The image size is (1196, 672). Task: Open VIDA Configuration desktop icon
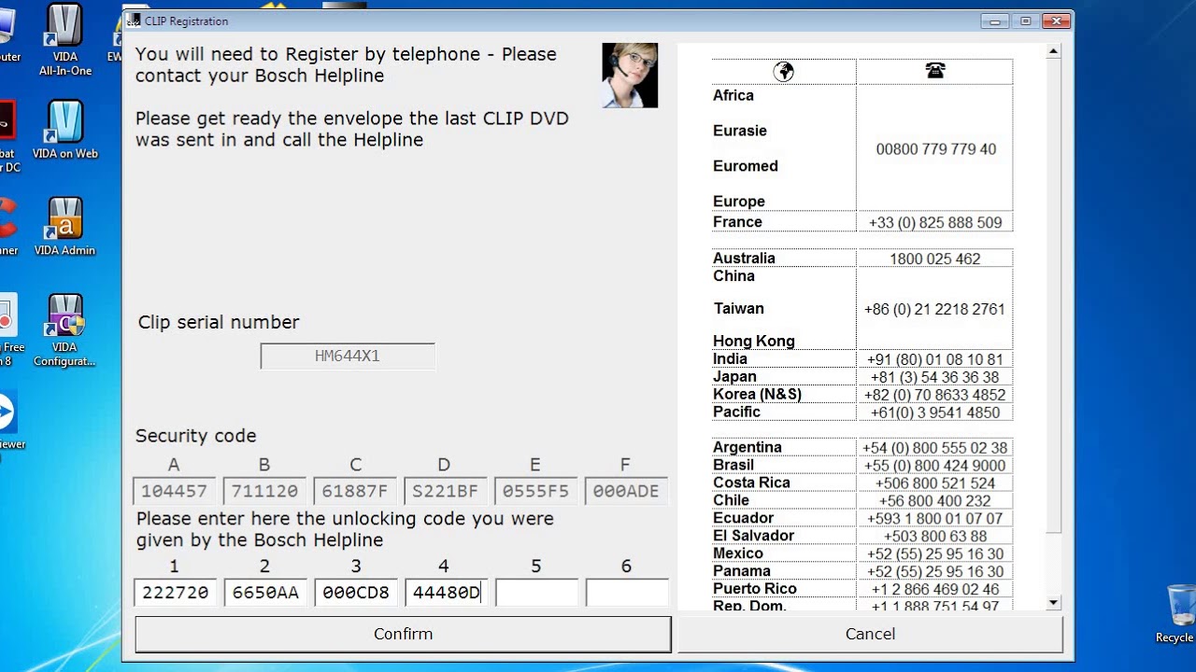pyautogui.click(x=65, y=330)
